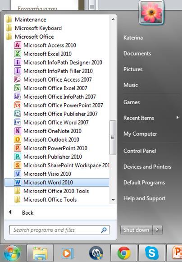Open Default Programs
The width and height of the screenshot is (182, 262).
(144, 183)
